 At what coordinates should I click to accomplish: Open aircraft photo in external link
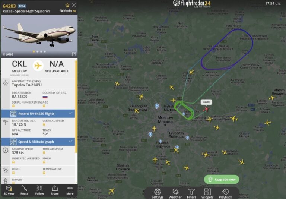pos(74,54)
